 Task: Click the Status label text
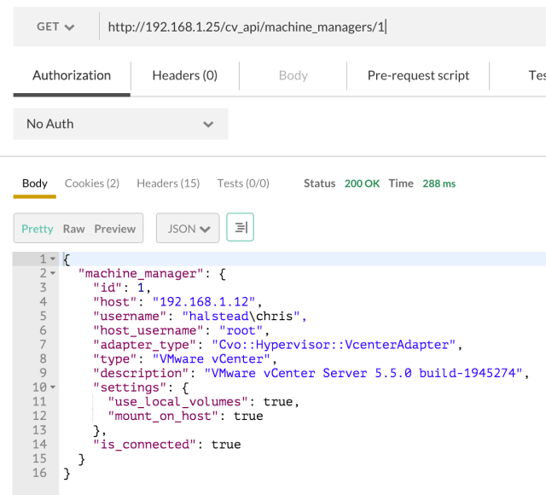[319, 183]
